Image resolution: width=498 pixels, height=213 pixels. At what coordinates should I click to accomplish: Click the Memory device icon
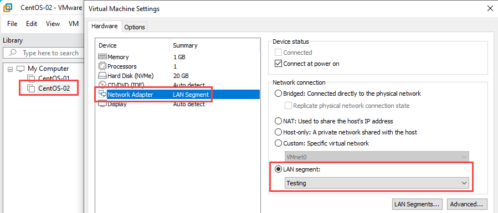tap(102, 57)
